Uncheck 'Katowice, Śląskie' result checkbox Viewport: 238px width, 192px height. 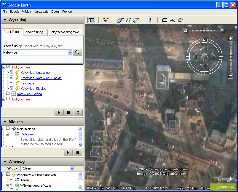[11, 88]
